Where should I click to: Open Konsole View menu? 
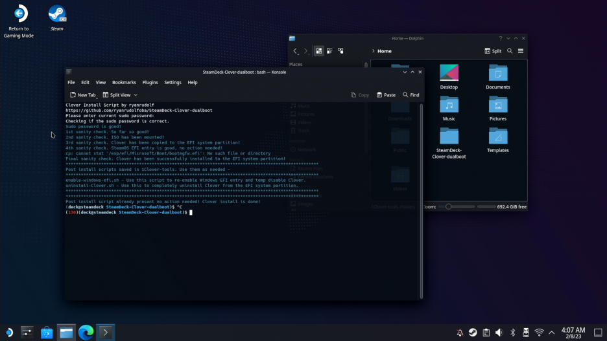[x=101, y=82]
